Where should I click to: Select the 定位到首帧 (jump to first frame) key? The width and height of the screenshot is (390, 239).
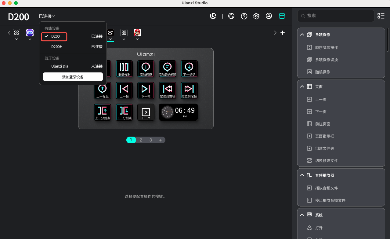pyautogui.click(x=168, y=90)
